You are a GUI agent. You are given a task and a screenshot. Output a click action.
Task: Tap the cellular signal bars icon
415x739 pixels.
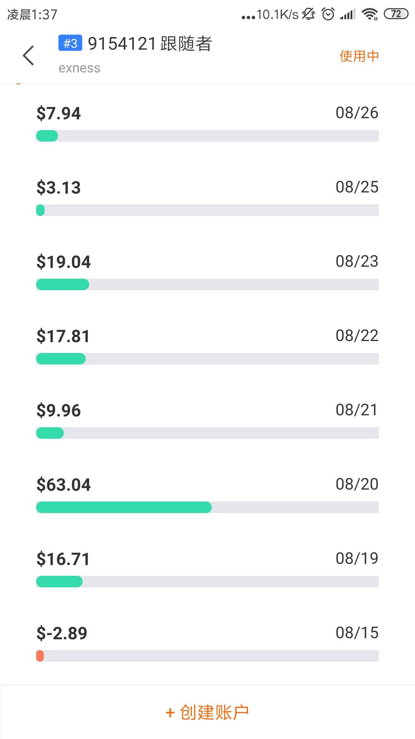coord(348,15)
